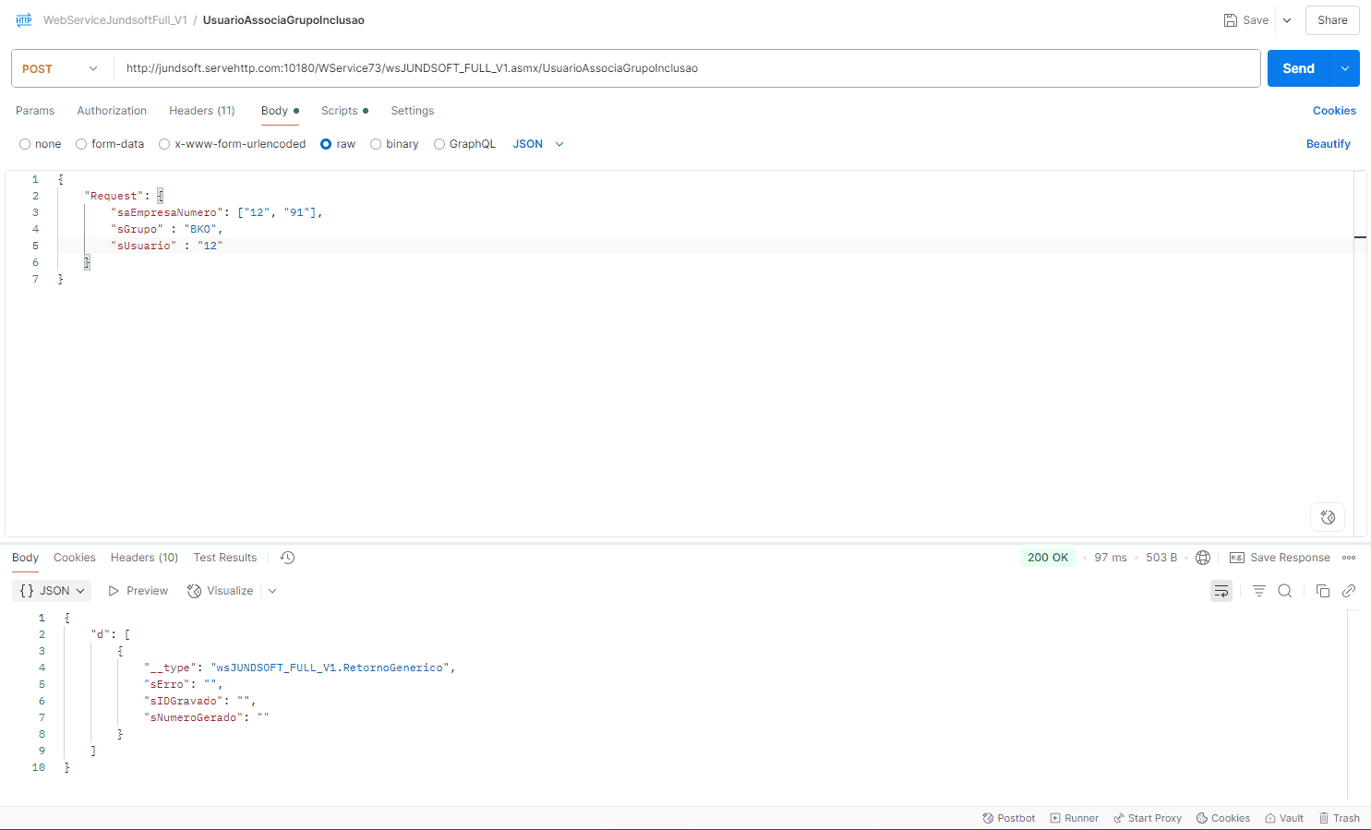Open network info globe icon

point(1203,558)
